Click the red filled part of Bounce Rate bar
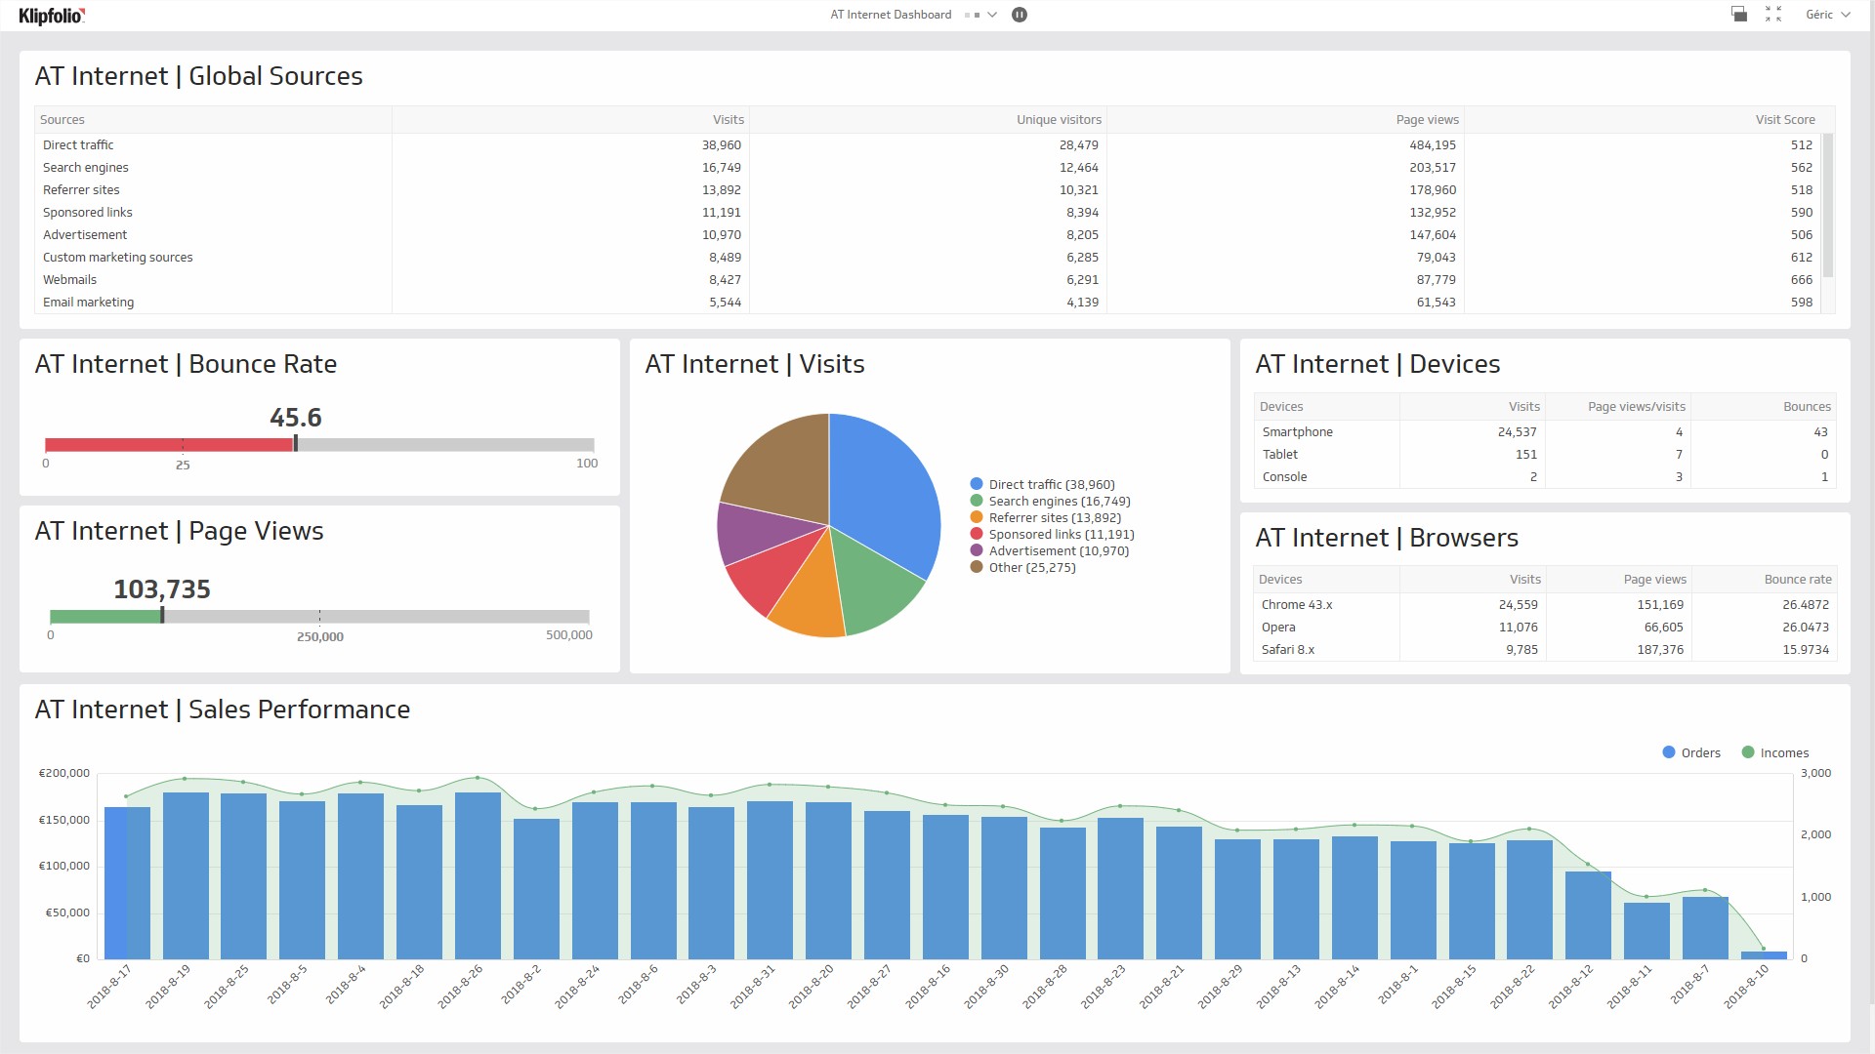This screenshot has width=1875, height=1054. pos(169,445)
